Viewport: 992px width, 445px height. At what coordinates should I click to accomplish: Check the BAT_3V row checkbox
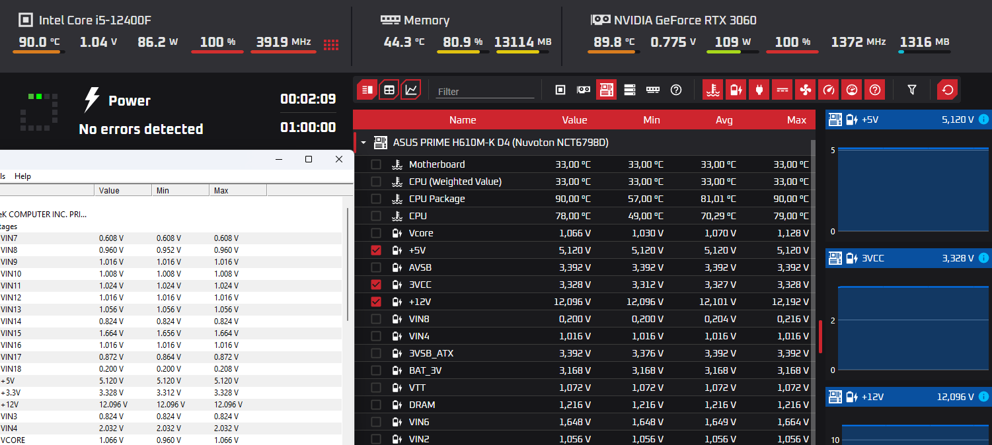(x=376, y=370)
